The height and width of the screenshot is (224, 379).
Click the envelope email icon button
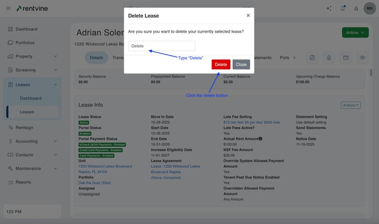coord(345,57)
